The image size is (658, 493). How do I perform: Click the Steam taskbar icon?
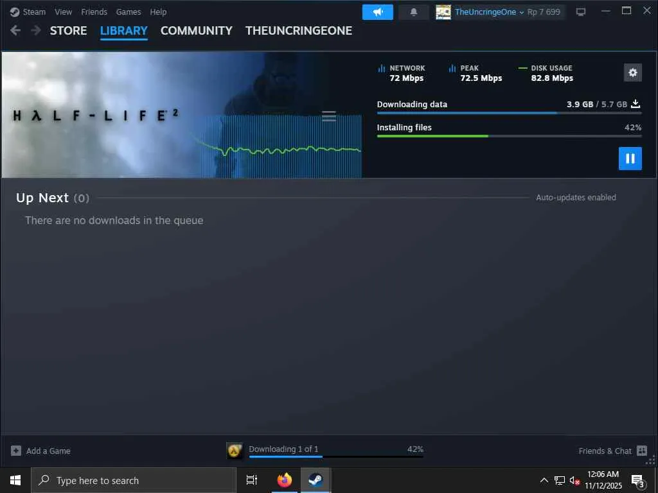[316, 480]
